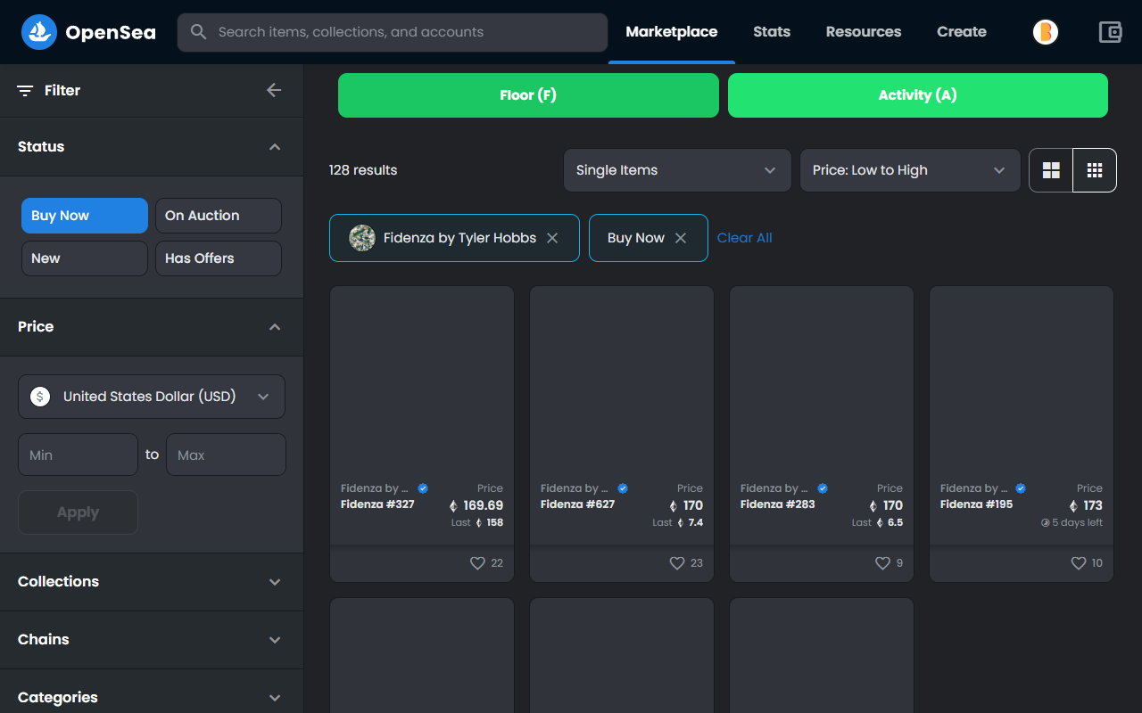Switch to large grid view
1142x713 pixels.
[1051, 170]
